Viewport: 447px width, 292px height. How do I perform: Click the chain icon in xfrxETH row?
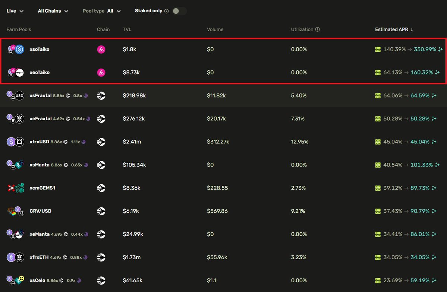point(101,257)
